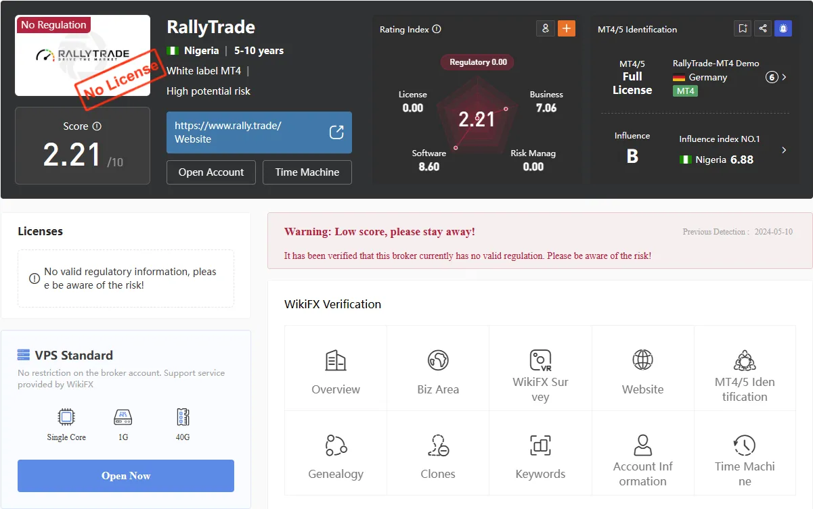The image size is (813, 509).
Task: Click the VPS Standard server icon
Action: click(x=24, y=355)
